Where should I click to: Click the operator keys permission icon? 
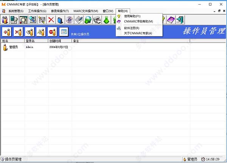click(x=41, y=32)
